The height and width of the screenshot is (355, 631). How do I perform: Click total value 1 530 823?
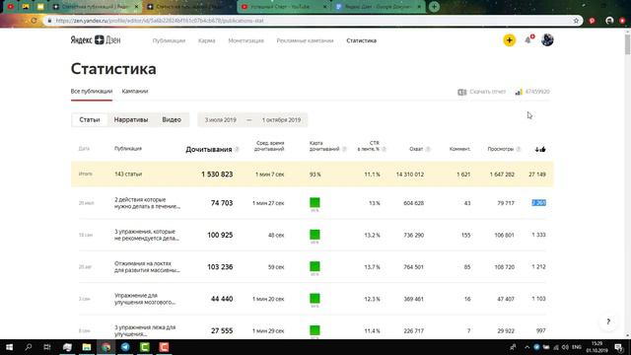217,175
